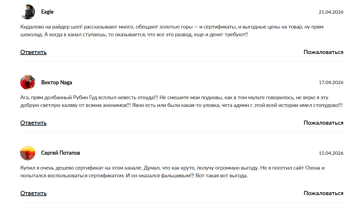Select the 17.04.2026 date stamp
Image resolution: width=348 pixels, height=207 pixels.
[x=331, y=83]
